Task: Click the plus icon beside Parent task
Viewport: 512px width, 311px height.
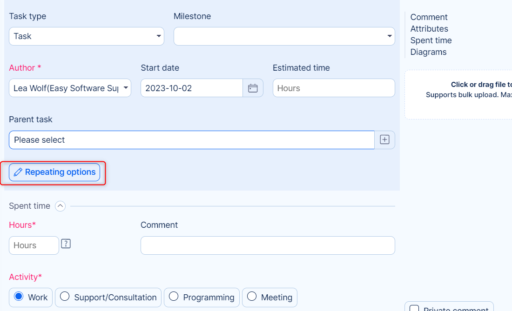Action: tap(384, 140)
